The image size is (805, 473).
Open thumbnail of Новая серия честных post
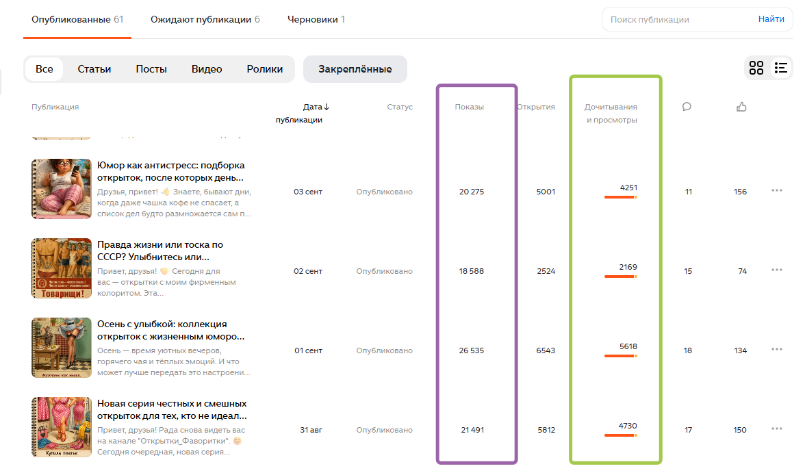62,426
